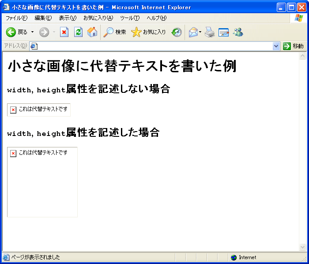Click the scrollbar down arrow

[x=303, y=247]
